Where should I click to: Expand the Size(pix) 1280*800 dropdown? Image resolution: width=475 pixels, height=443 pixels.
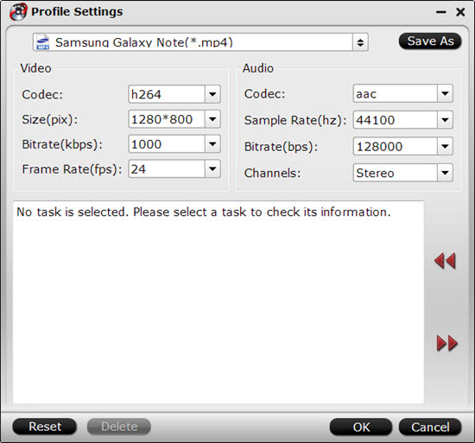click(x=212, y=119)
